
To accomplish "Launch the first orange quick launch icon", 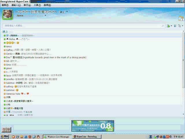I will (x=13, y=137).
